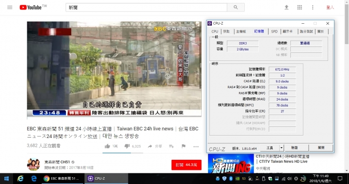Click the 78 clocks tRFC value
The height and width of the screenshot is (184, 349).
point(282,106)
